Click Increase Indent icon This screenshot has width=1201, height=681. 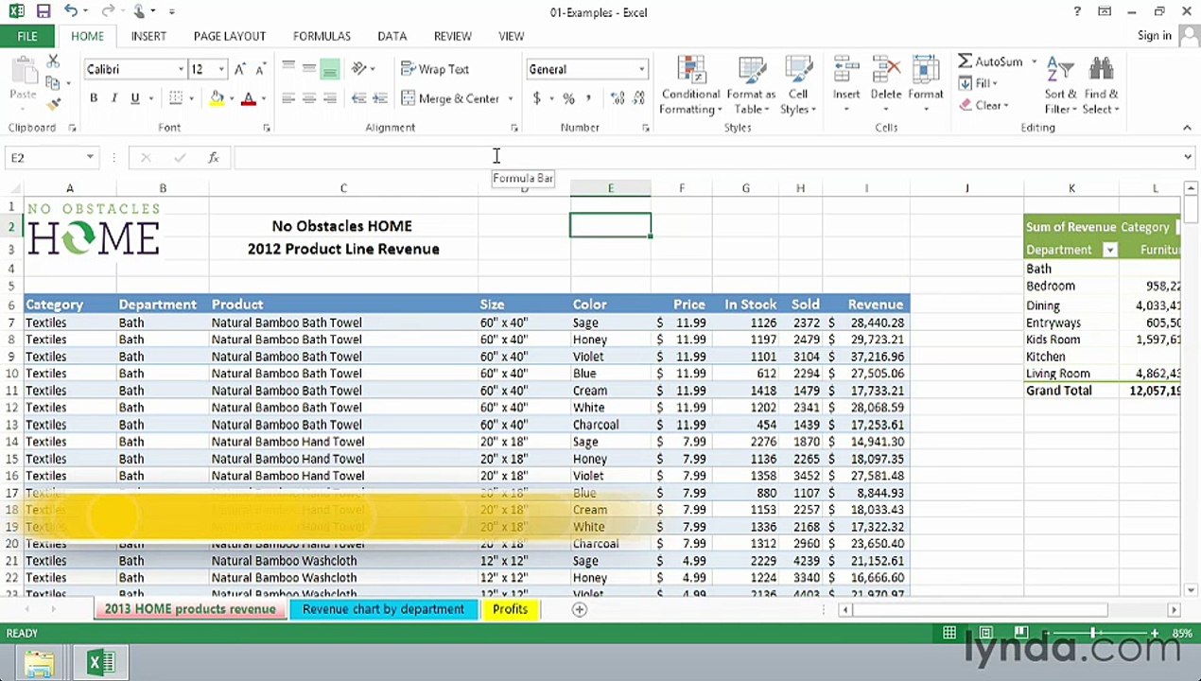tap(379, 98)
